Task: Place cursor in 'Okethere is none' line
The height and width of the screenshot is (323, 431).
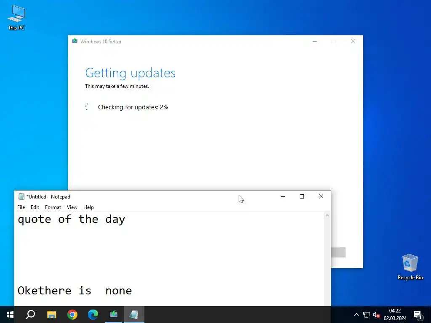Action: [x=75, y=291]
